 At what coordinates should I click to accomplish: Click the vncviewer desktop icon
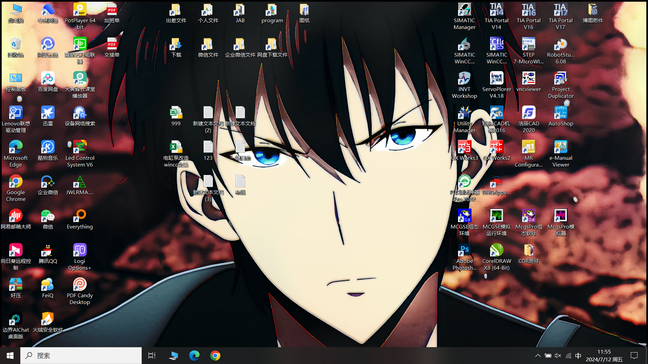coord(529,79)
